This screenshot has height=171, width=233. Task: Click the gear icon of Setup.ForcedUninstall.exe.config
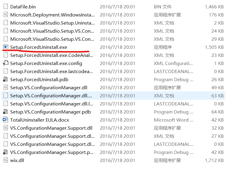point(6,63)
